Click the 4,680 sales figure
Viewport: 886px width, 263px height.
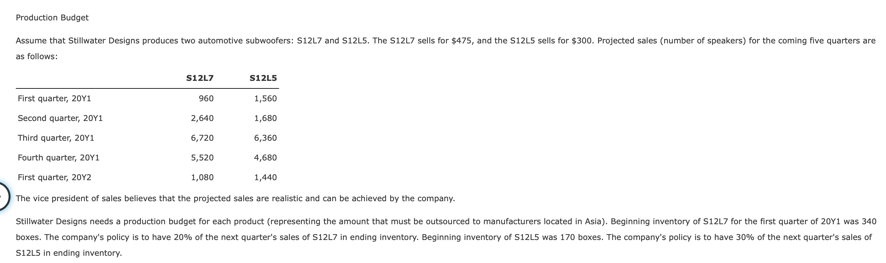coord(266,158)
